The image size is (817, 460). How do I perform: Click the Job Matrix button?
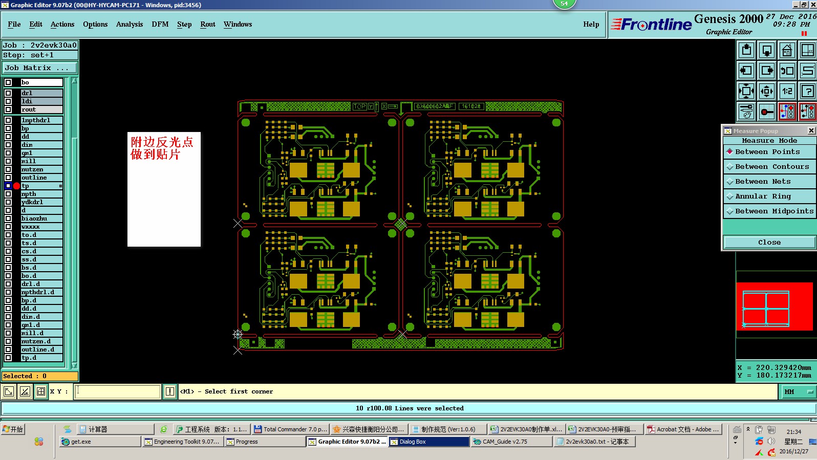coord(40,68)
